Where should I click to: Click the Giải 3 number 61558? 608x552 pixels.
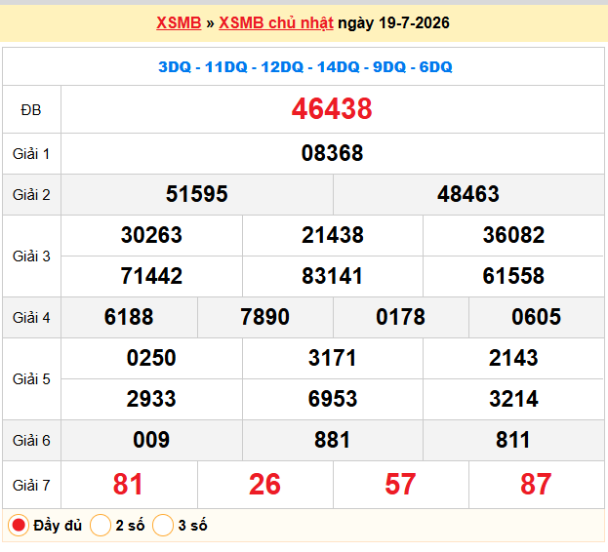pyautogui.click(x=513, y=276)
